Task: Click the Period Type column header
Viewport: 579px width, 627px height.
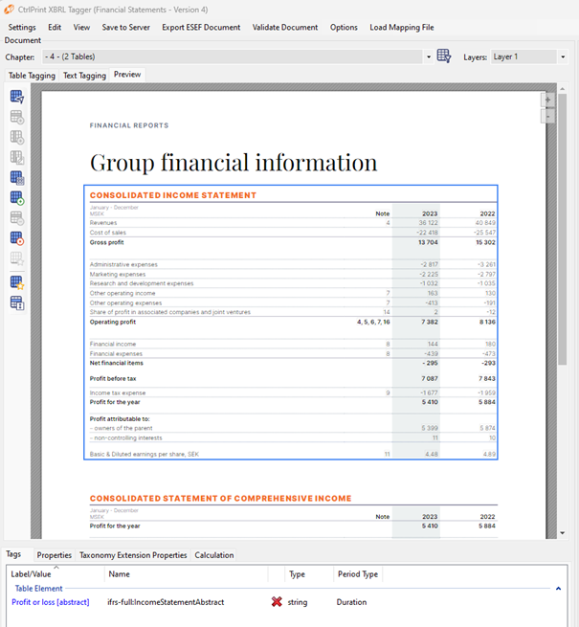Action: point(358,573)
